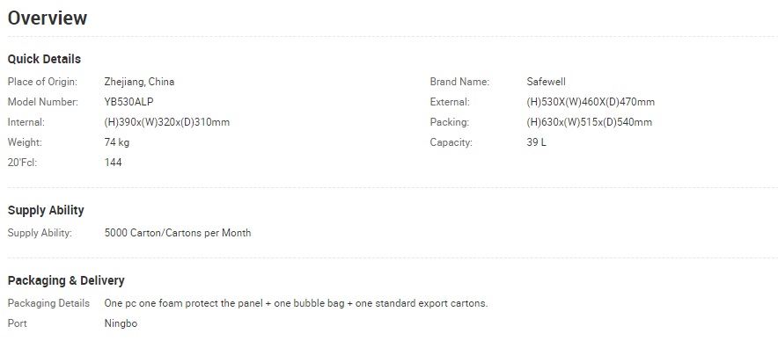
Task: Select the YB530ALP model number text
Action: point(128,102)
